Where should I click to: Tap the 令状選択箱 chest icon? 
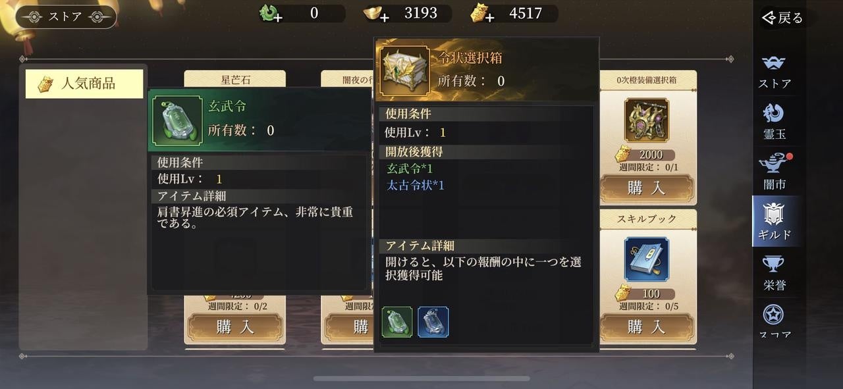point(403,70)
